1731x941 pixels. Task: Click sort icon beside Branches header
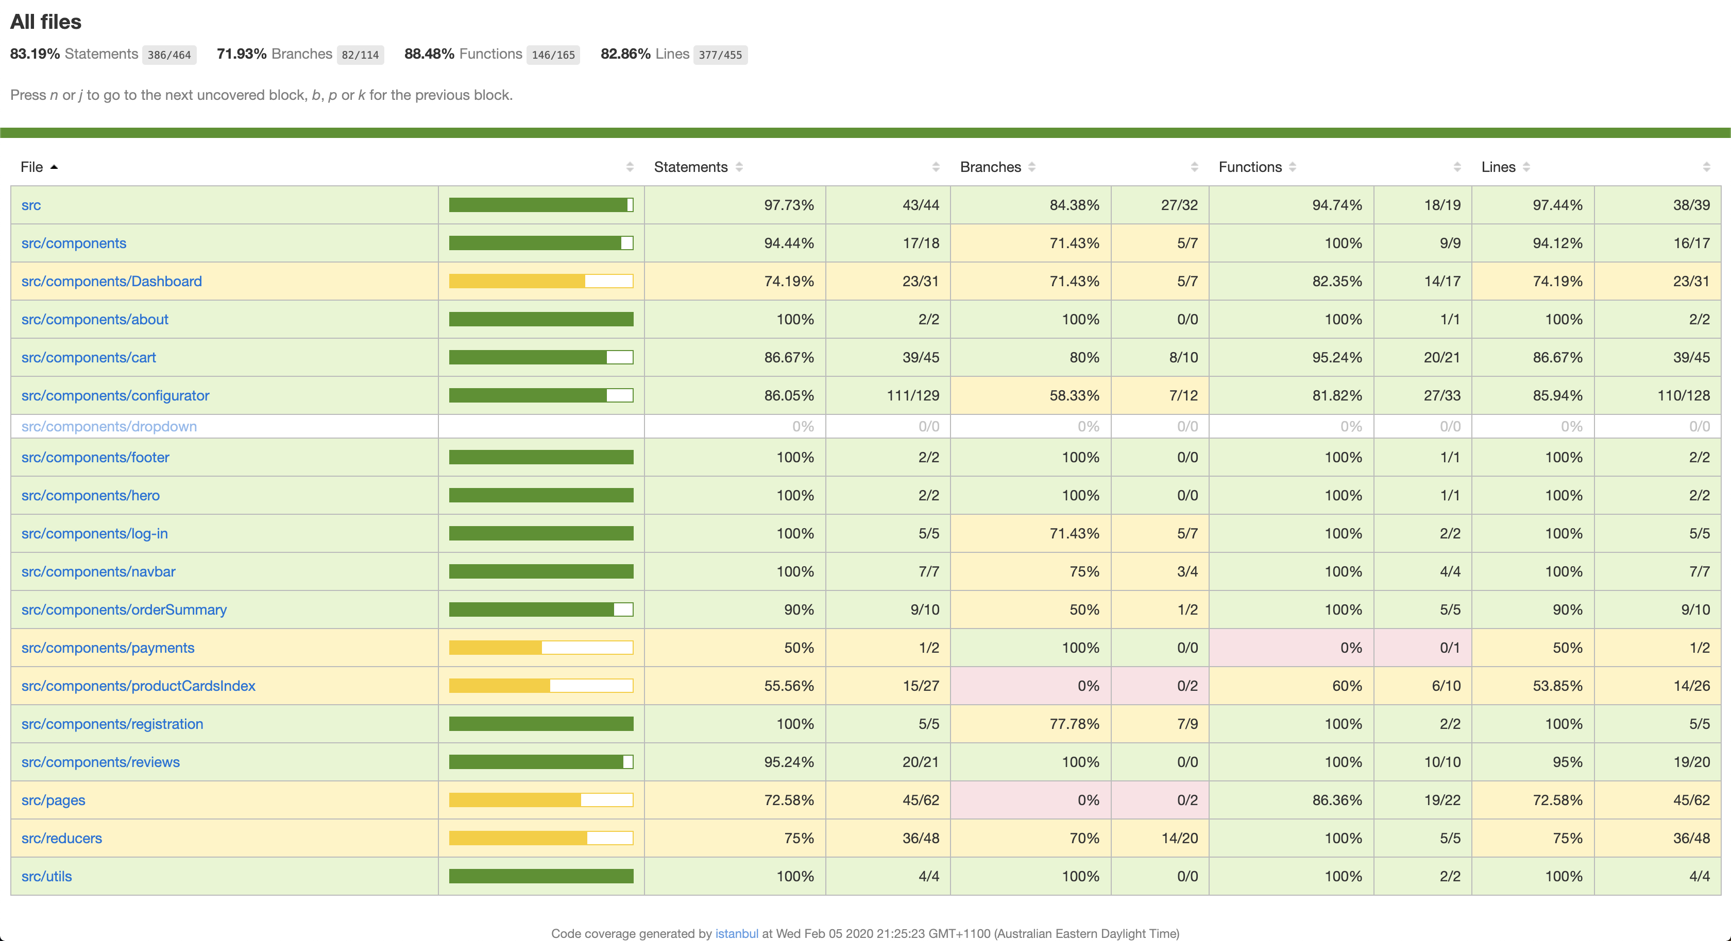pyautogui.click(x=1031, y=167)
